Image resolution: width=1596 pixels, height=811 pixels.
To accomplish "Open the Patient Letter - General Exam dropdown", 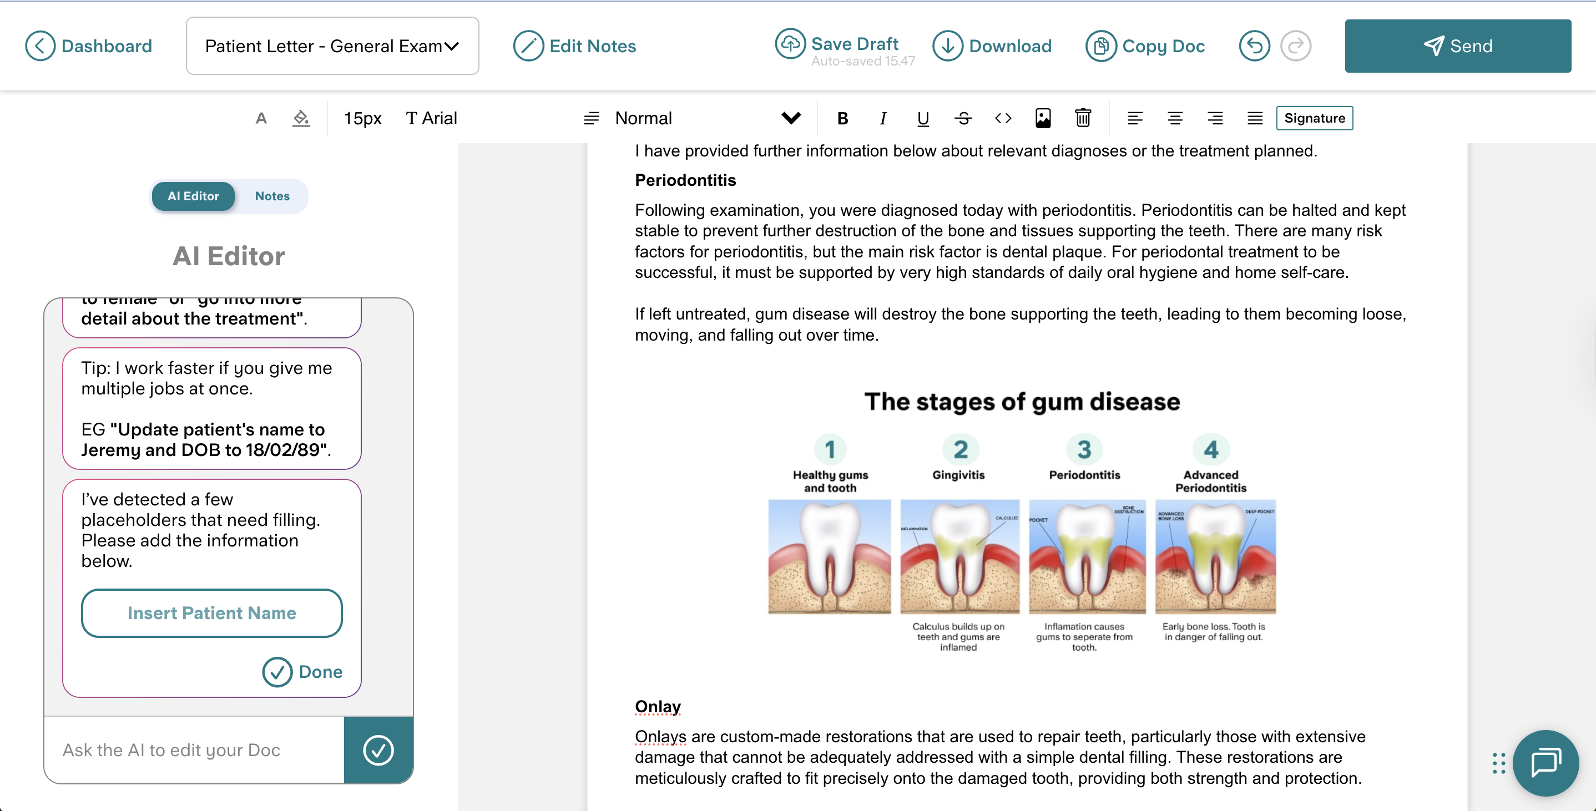I will 332,46.
